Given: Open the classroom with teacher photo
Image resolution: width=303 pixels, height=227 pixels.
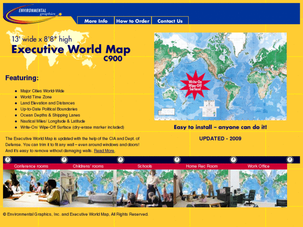Looking at the screenshot, I should pos(145,188).
